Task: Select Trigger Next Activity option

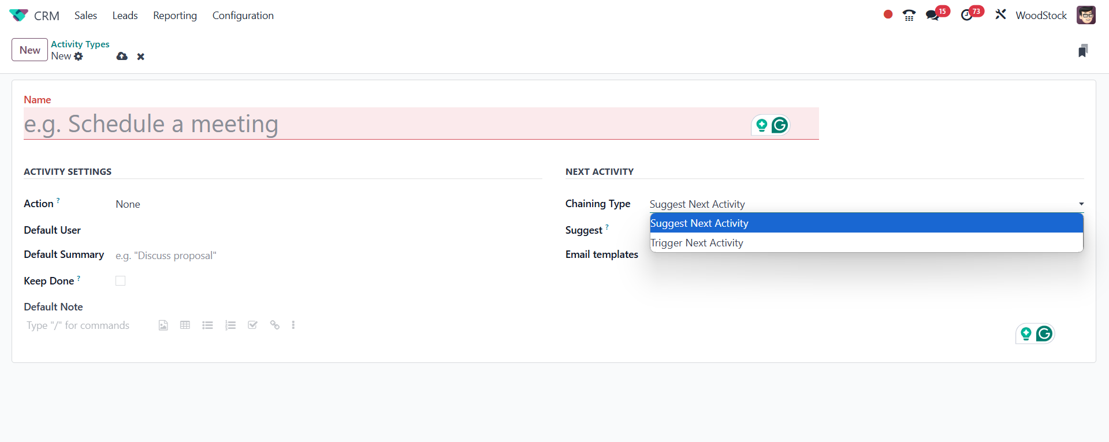Action: pyautogui.click(x=697, y=243)
